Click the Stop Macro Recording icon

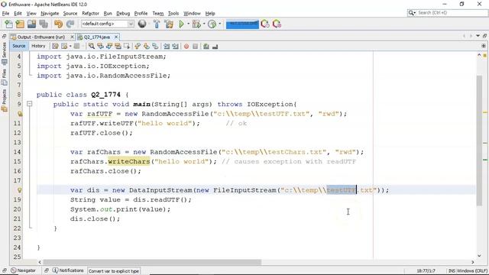pos(196,46)
